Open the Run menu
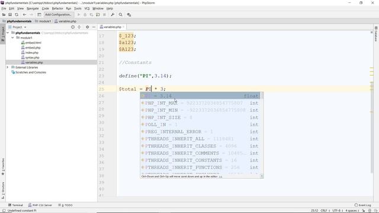Viewport: 379px width, 213px height. [69, 8]
